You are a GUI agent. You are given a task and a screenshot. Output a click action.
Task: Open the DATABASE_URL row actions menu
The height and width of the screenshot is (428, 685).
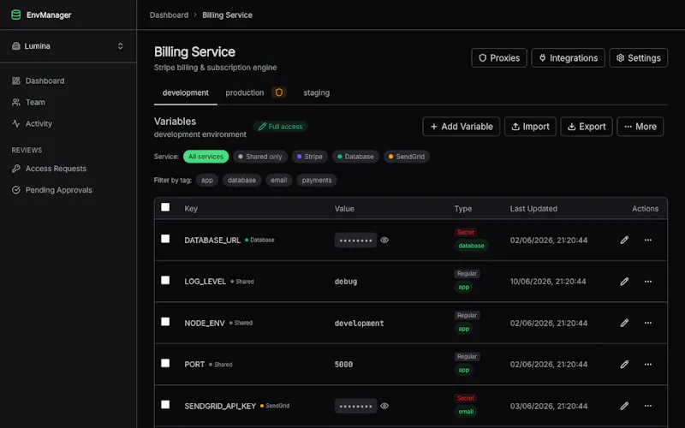(648, 240)
